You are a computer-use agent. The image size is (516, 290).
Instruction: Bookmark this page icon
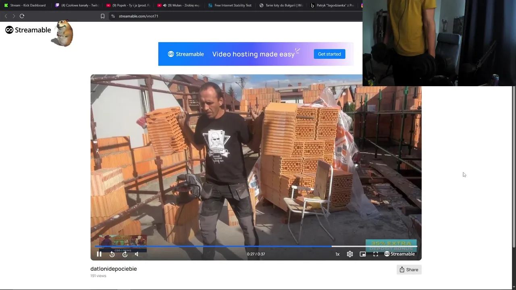(x=102, y=16)
